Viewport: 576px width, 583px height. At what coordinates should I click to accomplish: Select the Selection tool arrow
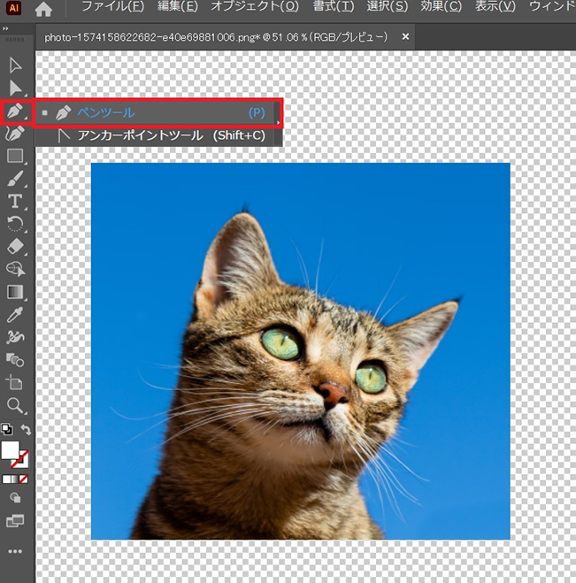tap(15, 65)
